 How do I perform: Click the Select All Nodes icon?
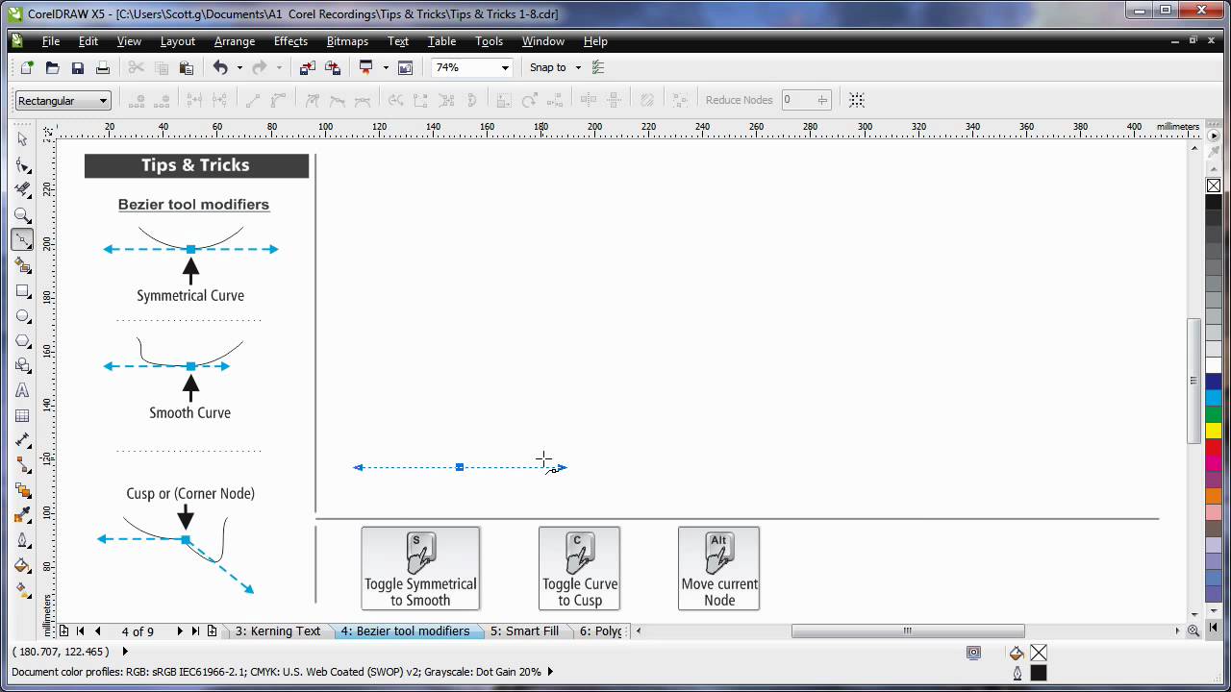pyautogui.click(x=857, y=100)
